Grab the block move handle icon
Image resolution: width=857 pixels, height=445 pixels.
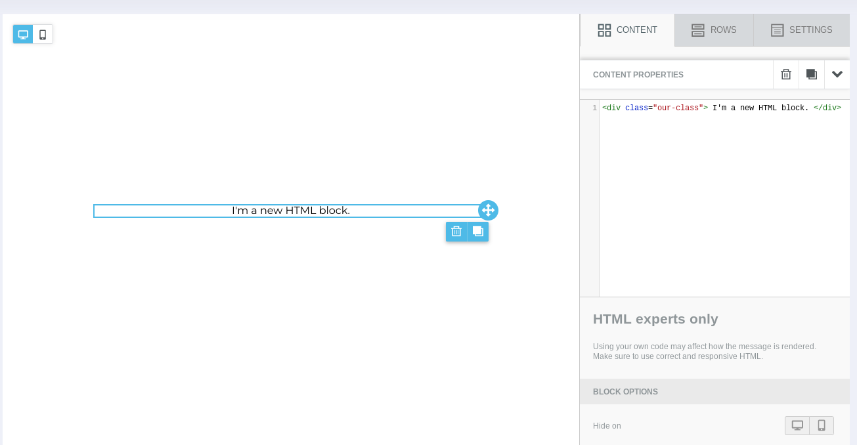[488, 210]
